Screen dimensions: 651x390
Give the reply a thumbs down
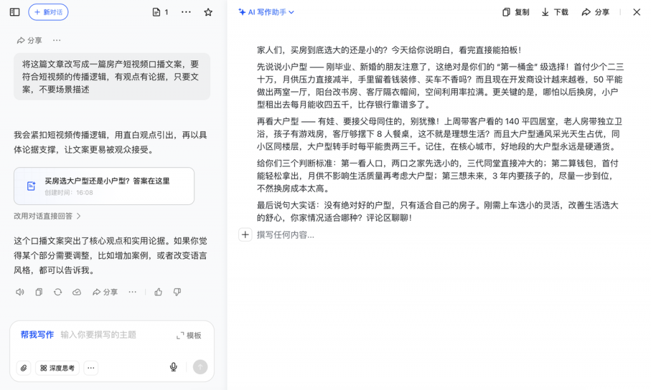(x=177, y=292)
